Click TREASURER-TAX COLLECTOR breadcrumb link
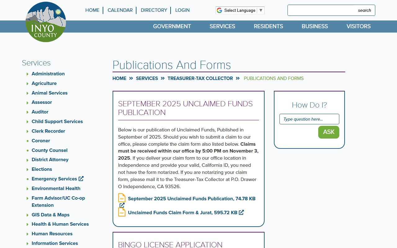The image size is (397, 248). point(200,78)
